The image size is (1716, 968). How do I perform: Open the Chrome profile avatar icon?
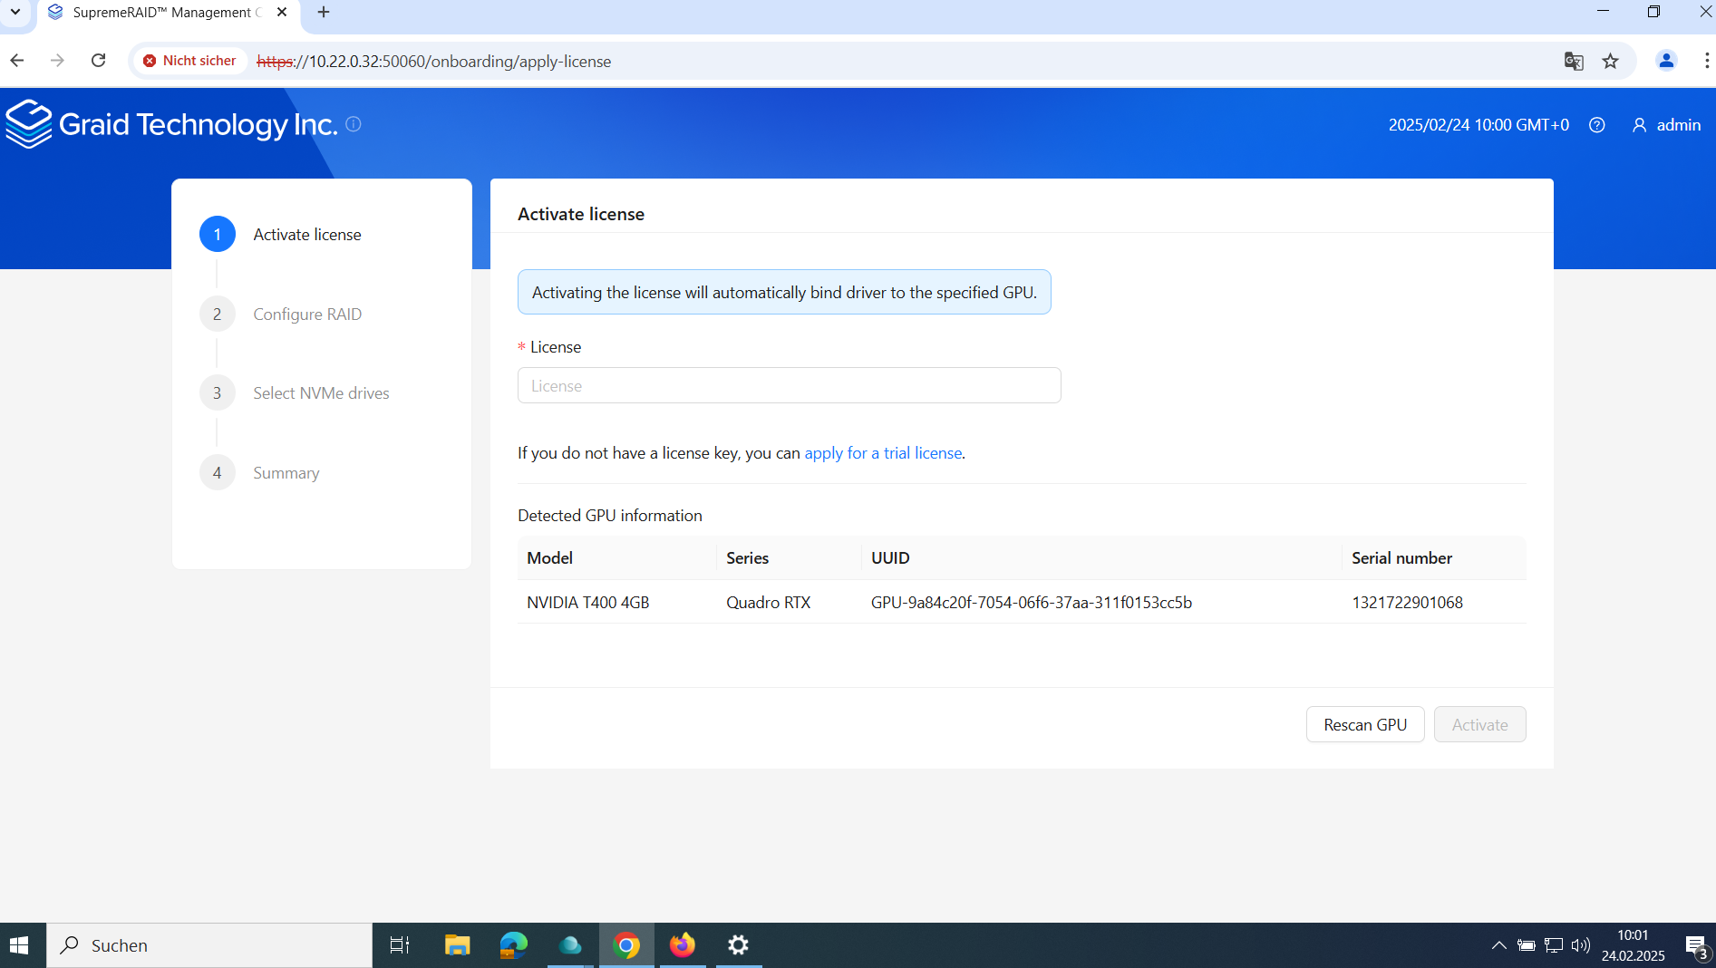click(x=1666, y=61)
